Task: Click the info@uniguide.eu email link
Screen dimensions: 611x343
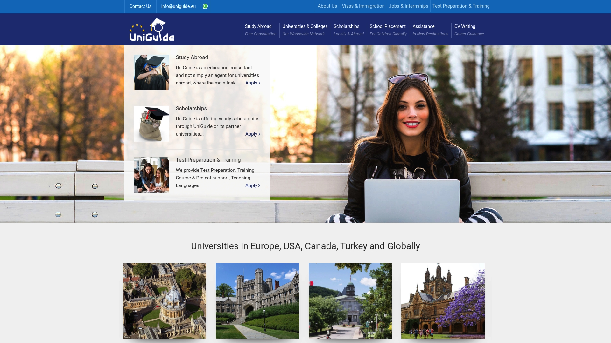Action: [x=178, y=6]
